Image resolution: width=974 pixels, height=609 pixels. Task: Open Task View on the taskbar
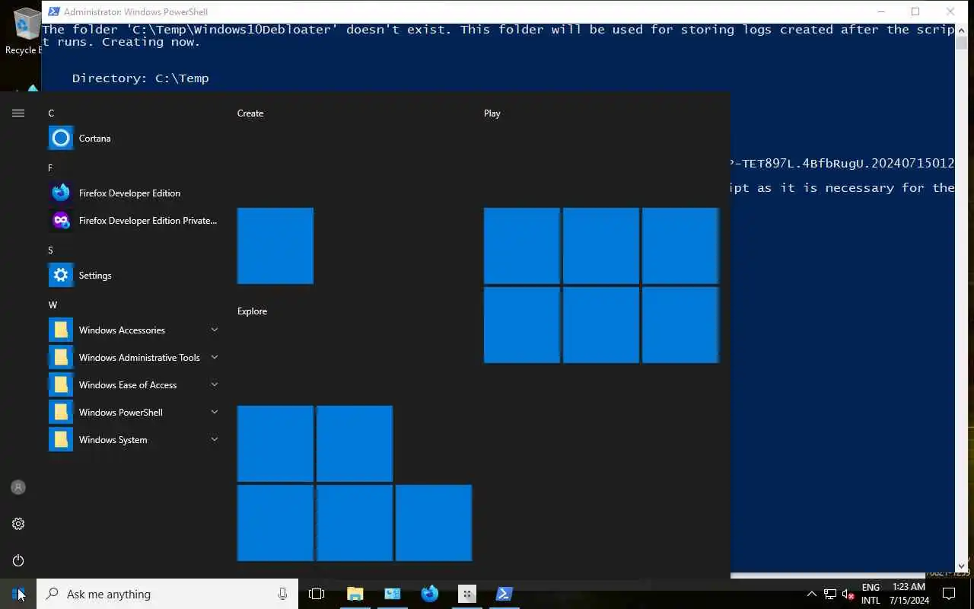[317, 594]
